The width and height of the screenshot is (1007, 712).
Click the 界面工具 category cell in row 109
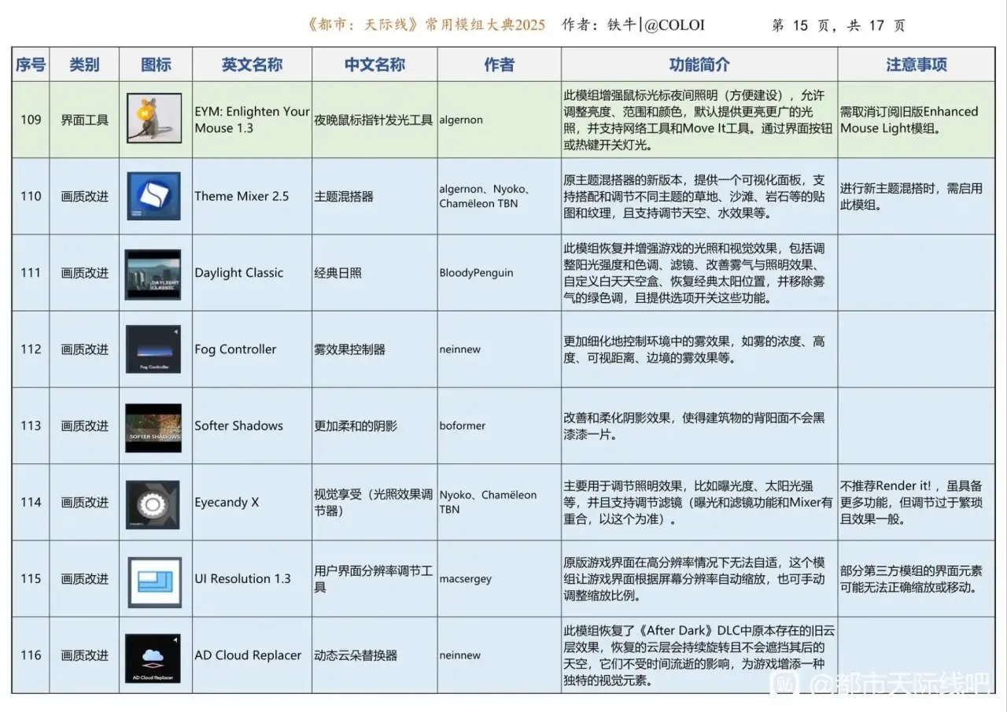click(84, 120)
